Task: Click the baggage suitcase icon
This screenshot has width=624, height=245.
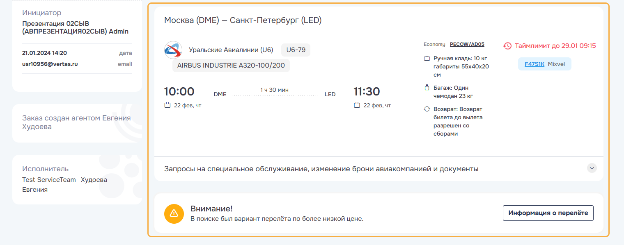Action: 427,88
